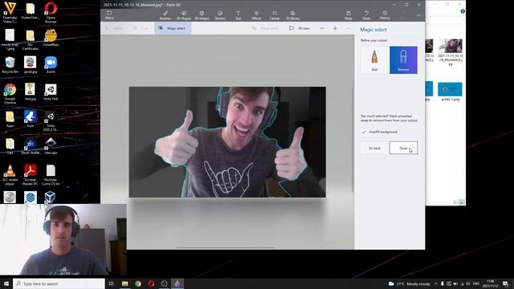Image resolution: width=514 pixels, height=289 pixels.
Task: Open Recycle Bin on desktop
Action: tap(10, 65)
